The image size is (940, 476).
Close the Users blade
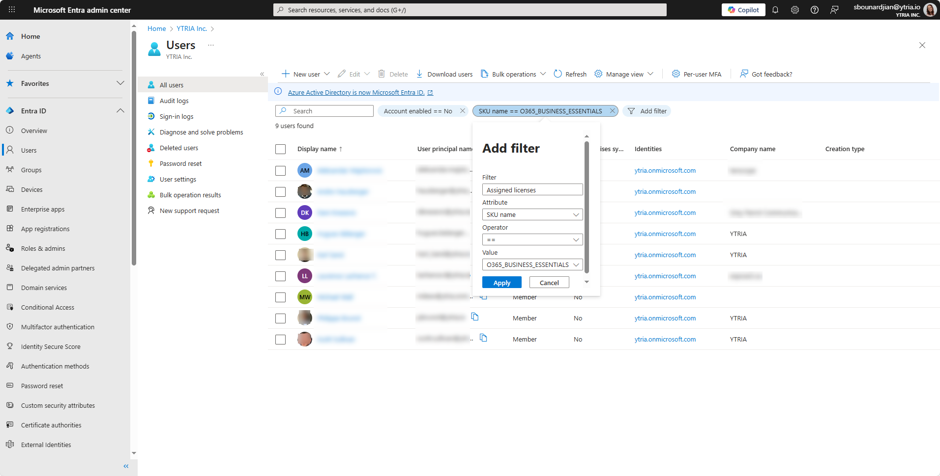pos(922,45)
